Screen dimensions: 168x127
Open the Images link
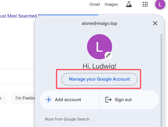(x=111, y=5)
